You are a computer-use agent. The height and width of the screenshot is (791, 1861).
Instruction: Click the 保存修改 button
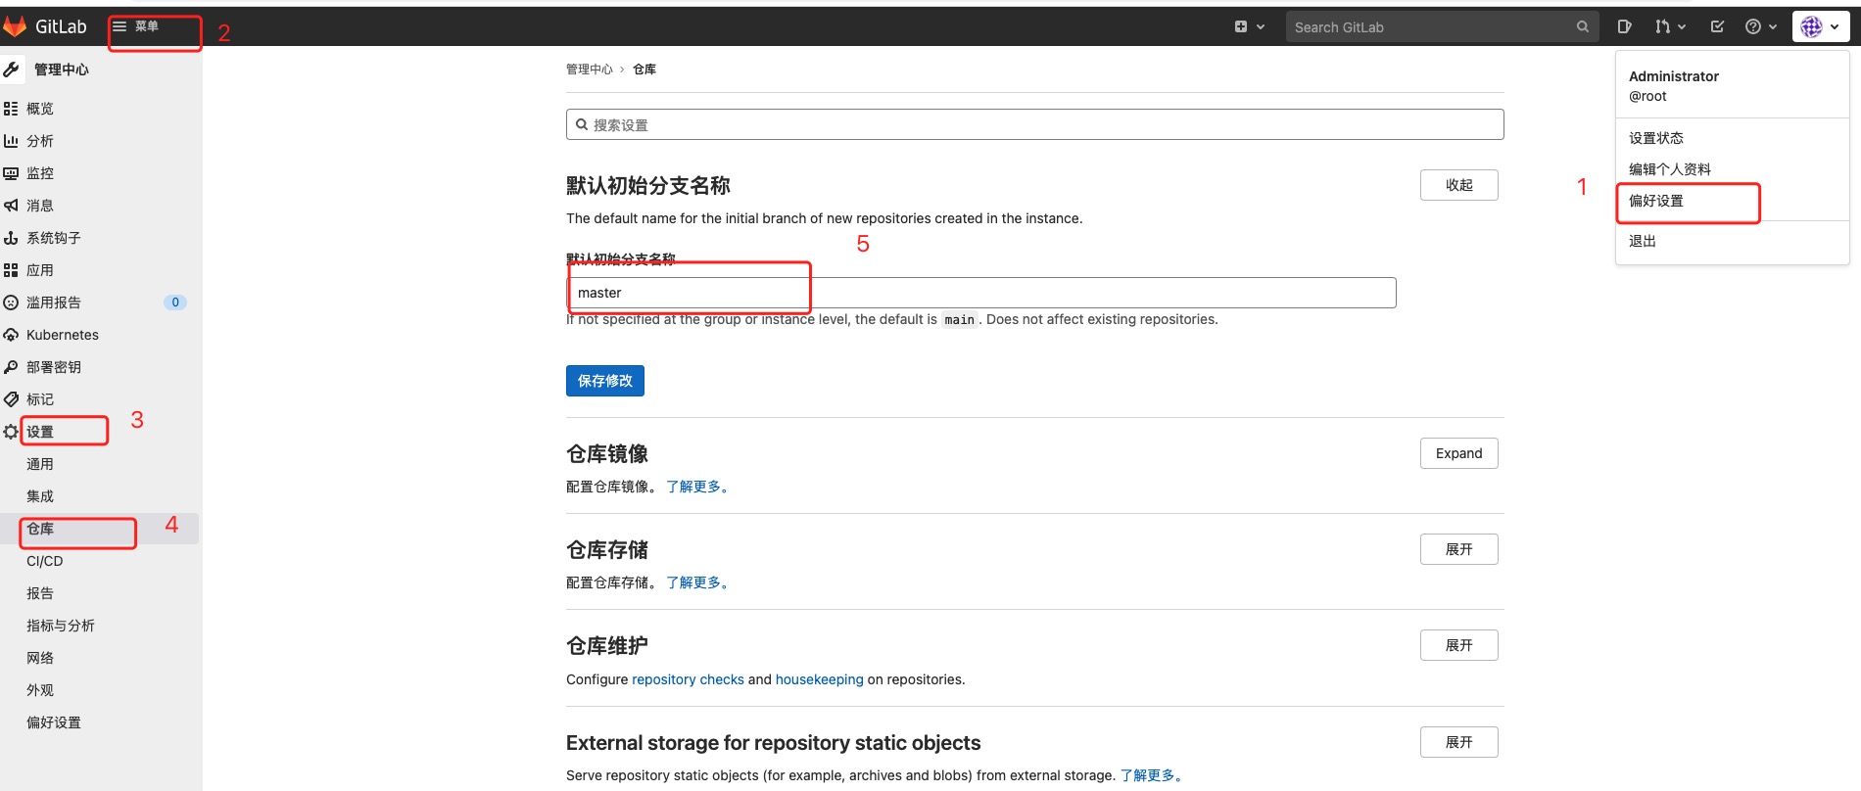tap(604, 381)
